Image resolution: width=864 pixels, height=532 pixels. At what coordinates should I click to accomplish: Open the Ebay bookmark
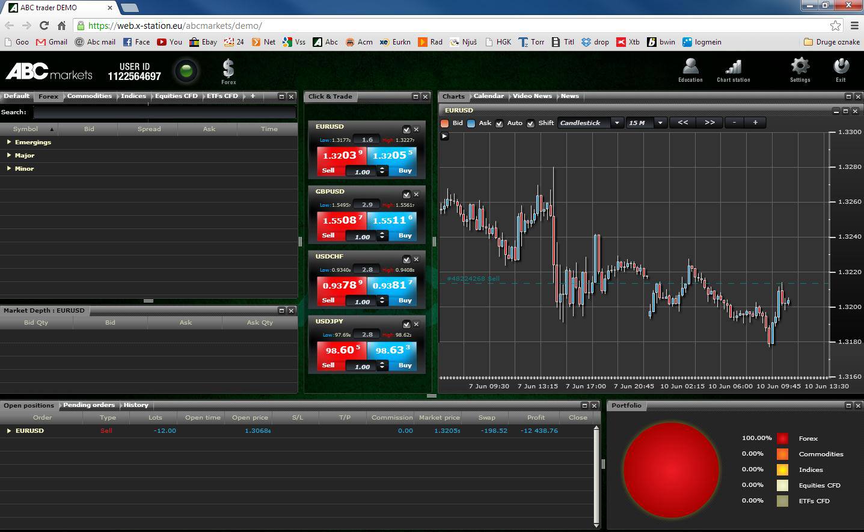[203, 42]
